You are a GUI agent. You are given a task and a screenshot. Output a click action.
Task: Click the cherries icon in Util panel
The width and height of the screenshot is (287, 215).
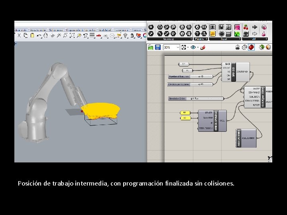(x=246, y=27)
